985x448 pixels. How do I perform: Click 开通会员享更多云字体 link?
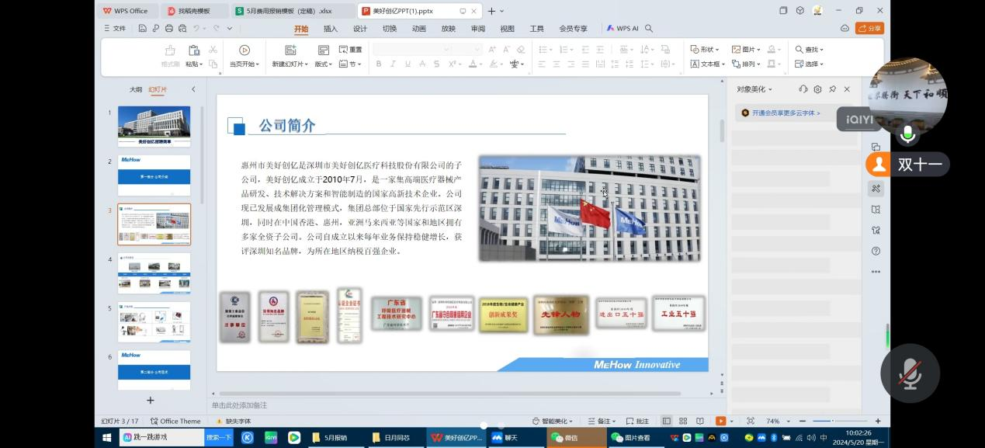tap(786, 113)
